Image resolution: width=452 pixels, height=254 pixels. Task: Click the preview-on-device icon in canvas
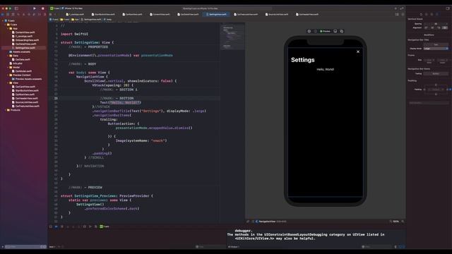pos(335,31)
